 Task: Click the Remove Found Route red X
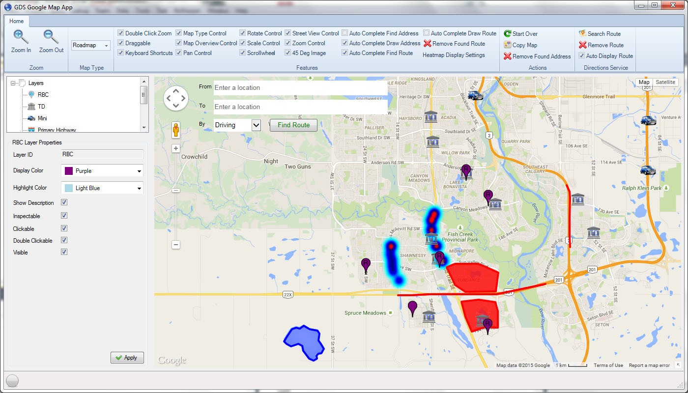click(428, 43)
